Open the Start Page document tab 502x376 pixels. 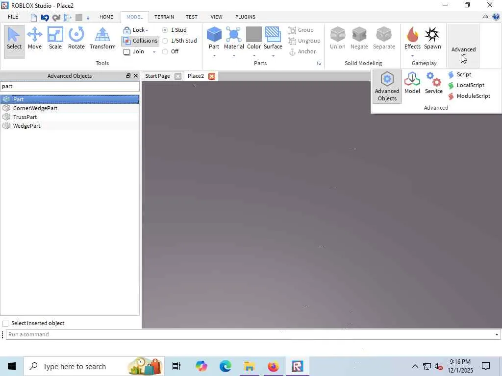click(x=157, y=76)
